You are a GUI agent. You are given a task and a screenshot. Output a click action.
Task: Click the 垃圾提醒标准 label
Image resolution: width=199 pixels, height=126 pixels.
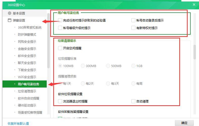coord(67,59)
